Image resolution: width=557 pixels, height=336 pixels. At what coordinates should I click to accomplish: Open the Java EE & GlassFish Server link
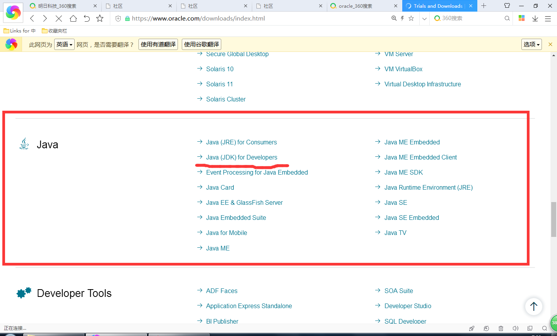244,202
